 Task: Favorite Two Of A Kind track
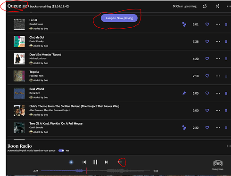(x=207, y=128)
